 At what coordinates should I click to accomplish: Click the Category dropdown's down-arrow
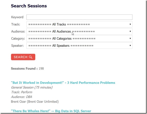click(x=130, y=39)
